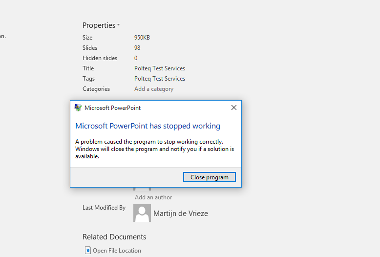Click Martijn de Vrieze avatar picture

click(142, 213)
